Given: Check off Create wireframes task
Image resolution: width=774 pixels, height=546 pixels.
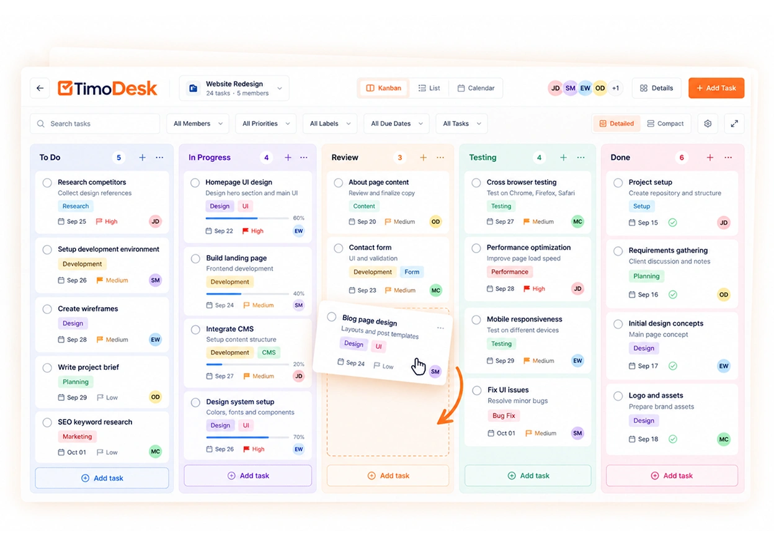Looking at the screenshot, I should (x=47, y=309).
